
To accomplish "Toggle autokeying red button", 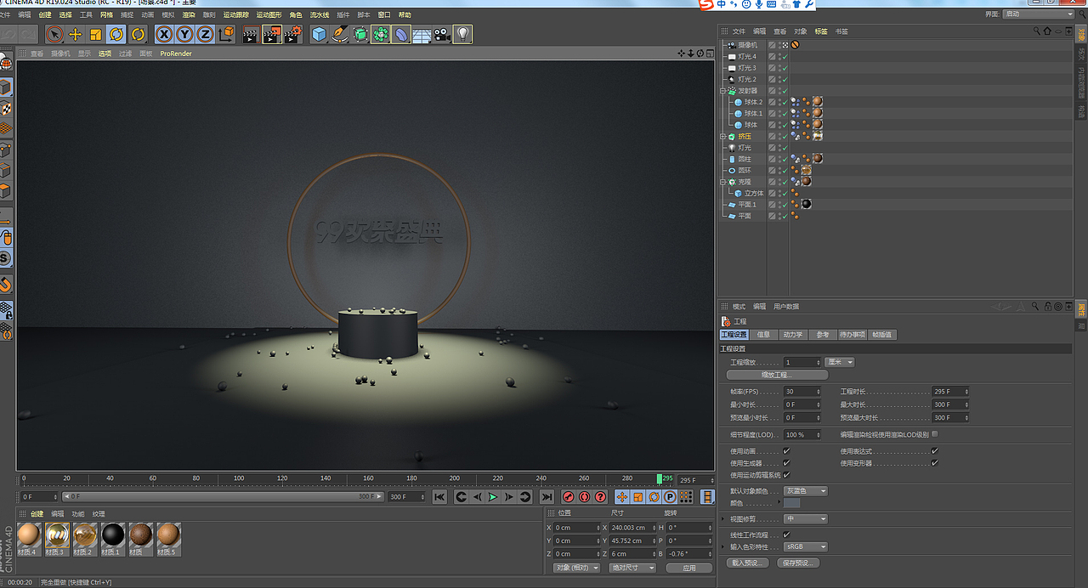I will [x=585, y=497].
